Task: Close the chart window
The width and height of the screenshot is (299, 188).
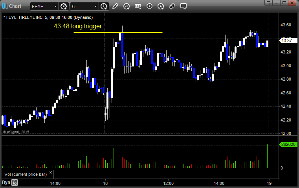Action: tap(292, 3)
